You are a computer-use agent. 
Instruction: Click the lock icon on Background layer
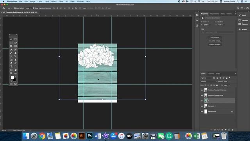pos(232,112)
